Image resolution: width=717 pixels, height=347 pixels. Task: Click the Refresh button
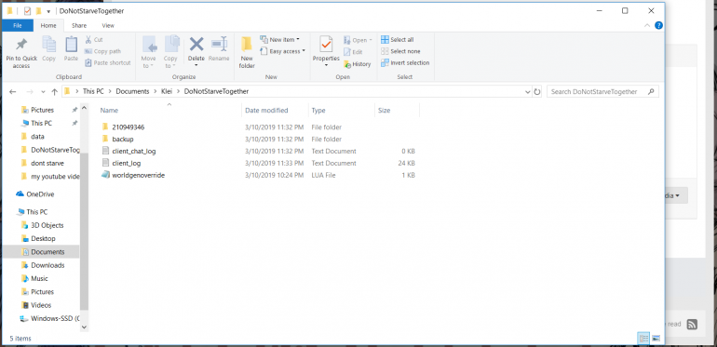537,92
